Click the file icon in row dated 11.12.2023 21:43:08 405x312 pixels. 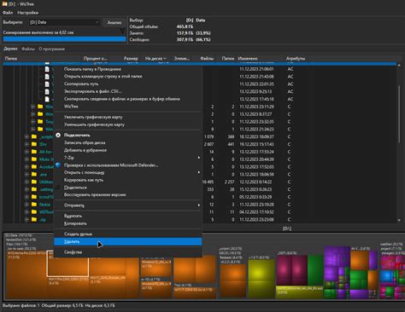[47, 77]
